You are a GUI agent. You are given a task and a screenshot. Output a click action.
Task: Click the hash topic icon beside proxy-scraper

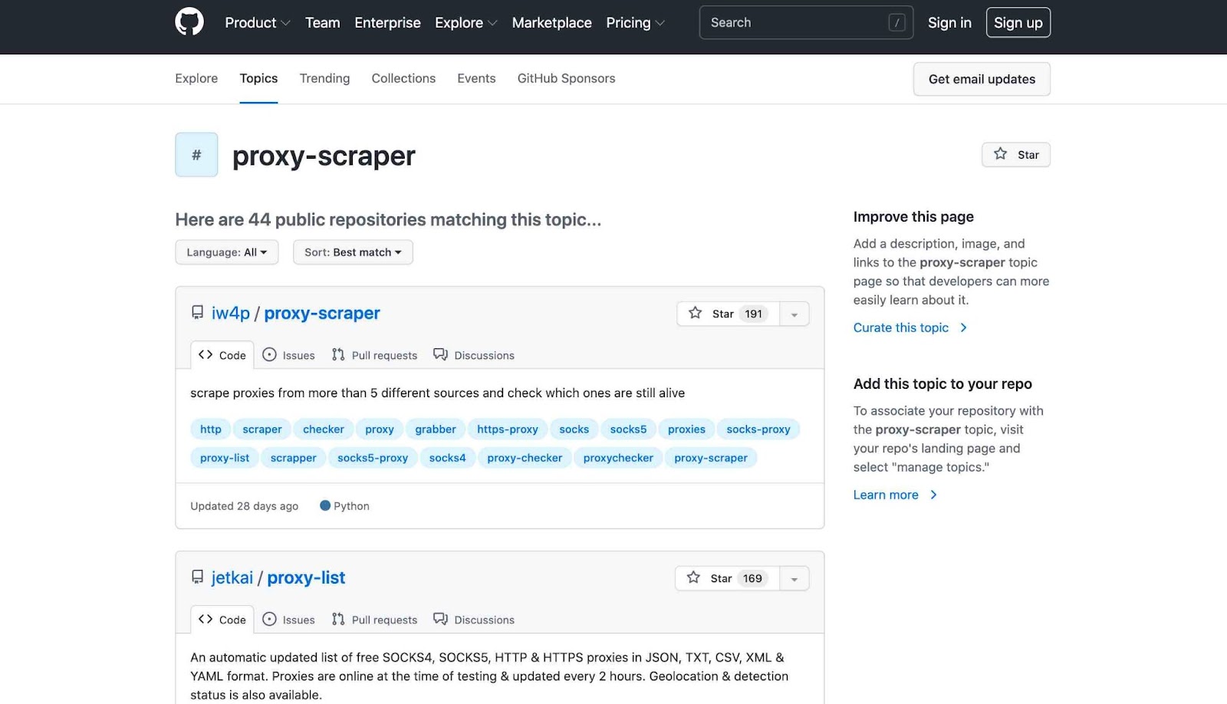[x=196, y=155]
